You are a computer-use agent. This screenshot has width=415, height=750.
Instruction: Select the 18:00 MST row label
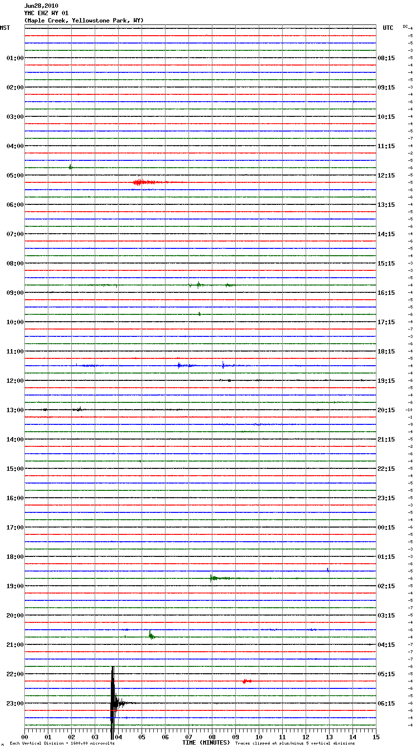tap(15, 557)
